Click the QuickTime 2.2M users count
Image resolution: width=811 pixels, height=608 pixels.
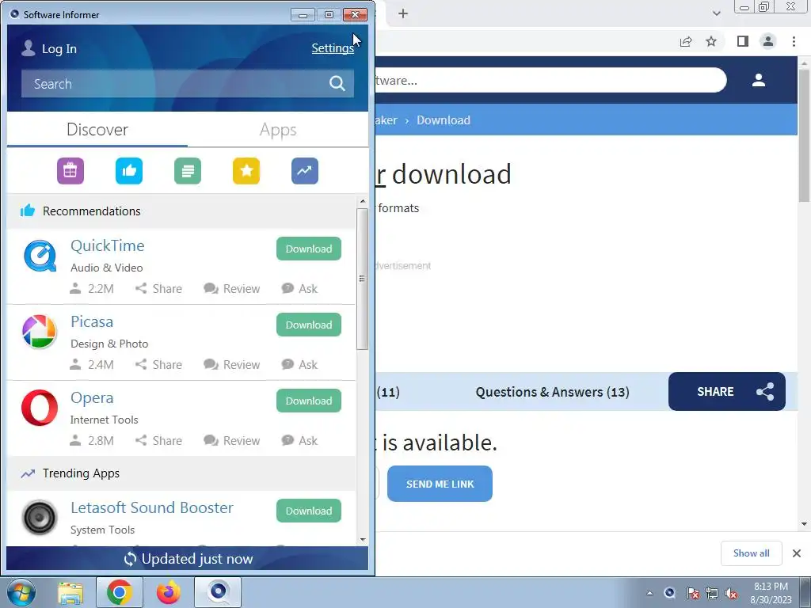pos(92,288)
